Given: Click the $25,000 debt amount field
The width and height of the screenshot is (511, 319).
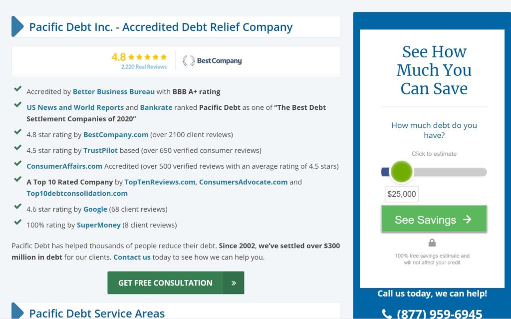Looking at the screenshot, I should [402, 194].
